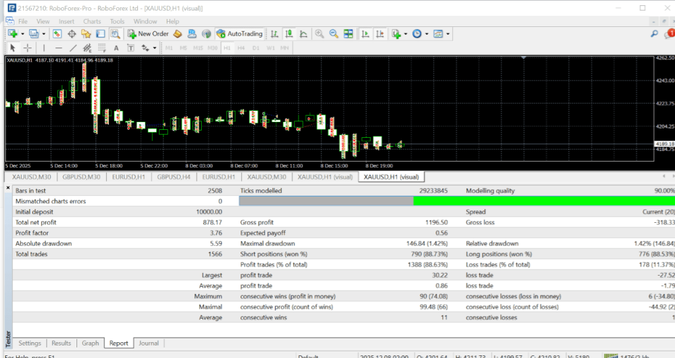Switch to GBPUSD,H4 chart tab

(x=173, y=177)
